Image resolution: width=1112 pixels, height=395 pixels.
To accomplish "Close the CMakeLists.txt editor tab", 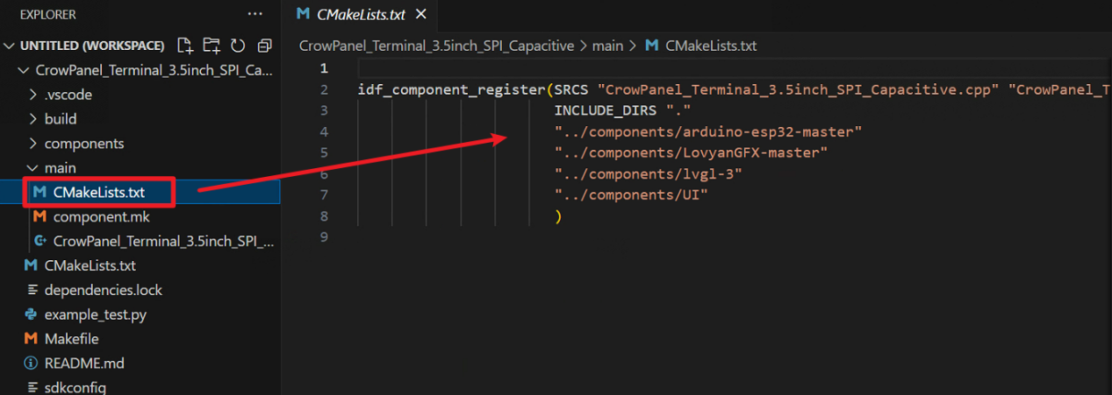I will 420,14.
